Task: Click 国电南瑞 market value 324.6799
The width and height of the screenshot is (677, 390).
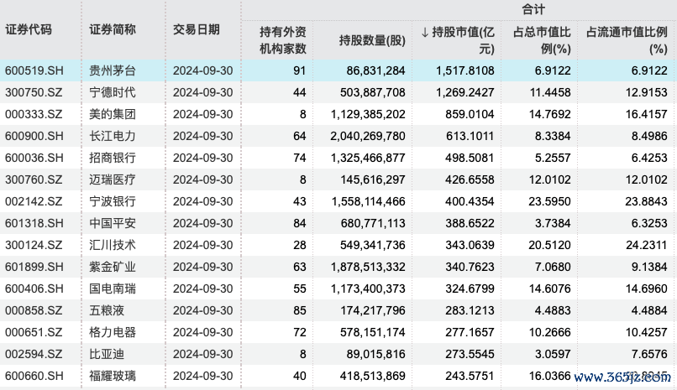Action: (x=470, y=289)
